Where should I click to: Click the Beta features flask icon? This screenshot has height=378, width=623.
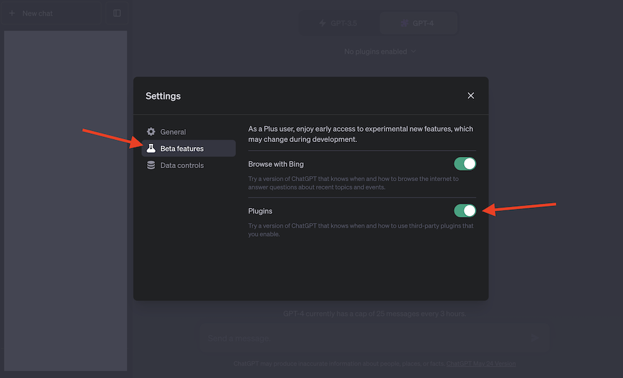click(151, 148)
